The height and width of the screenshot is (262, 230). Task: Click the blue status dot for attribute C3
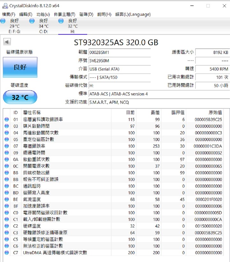pos(7,233)
